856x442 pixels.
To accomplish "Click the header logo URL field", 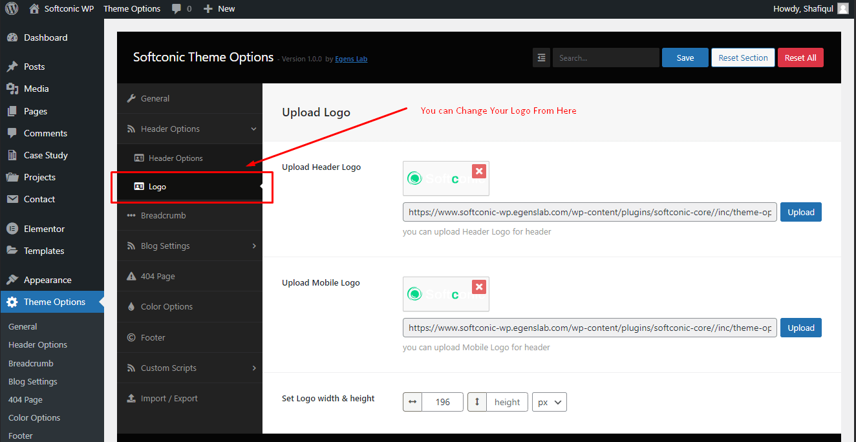I will pyautogui.click(x=590, y=212).
